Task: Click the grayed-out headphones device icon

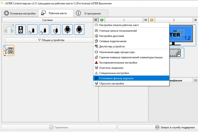Action: pos(9,29)
